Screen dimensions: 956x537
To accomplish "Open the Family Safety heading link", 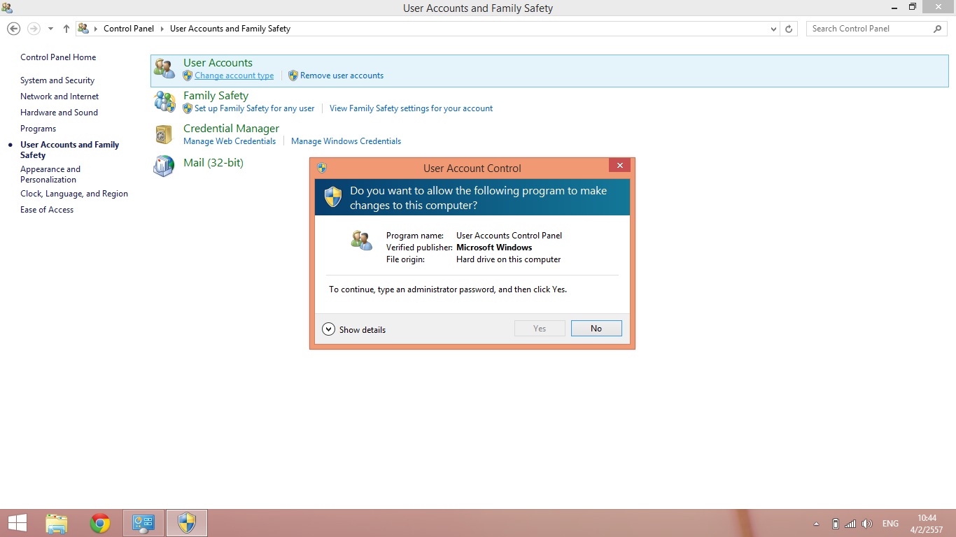I will click(x=216, y=96).
